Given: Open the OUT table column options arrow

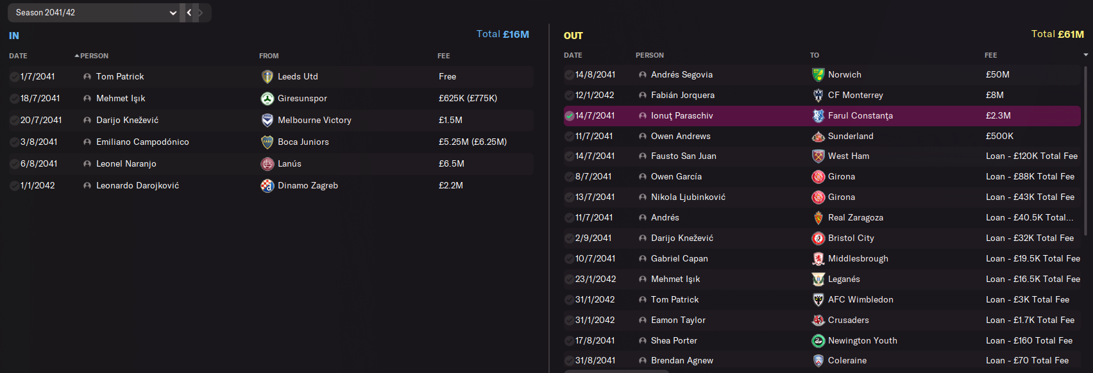Looking at the screenshot, I should (1085, 55).
